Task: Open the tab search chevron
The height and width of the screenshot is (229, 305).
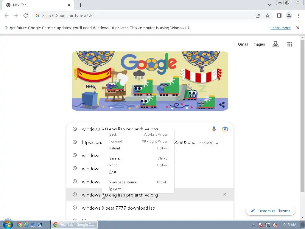Action: [269, 5]
